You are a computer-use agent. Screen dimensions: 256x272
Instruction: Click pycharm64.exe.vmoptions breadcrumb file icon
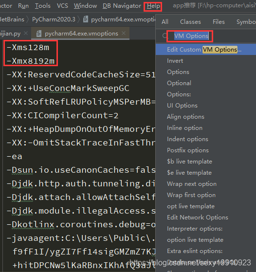pos(85,19)
